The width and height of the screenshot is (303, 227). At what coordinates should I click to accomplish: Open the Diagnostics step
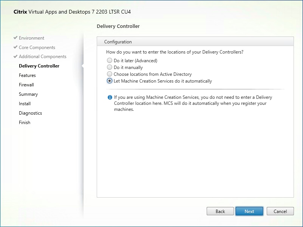coord(30,113)
